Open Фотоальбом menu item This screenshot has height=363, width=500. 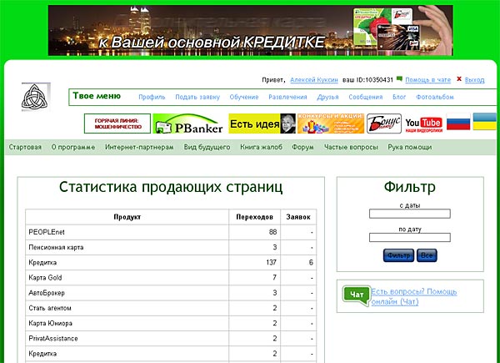click(435, 97)
